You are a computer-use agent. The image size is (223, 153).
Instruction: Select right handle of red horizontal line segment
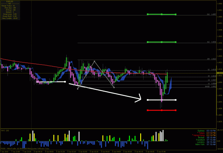[176, 110]
